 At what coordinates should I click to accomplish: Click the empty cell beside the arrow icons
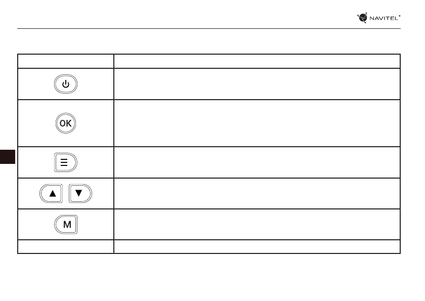(x=257, y=194)
